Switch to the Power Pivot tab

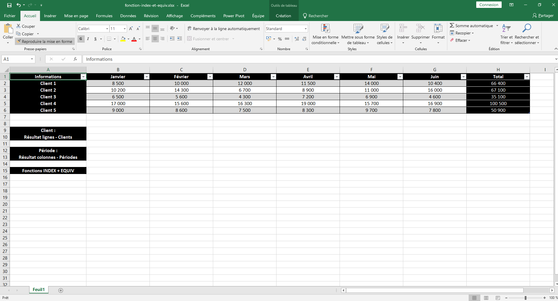234,16
